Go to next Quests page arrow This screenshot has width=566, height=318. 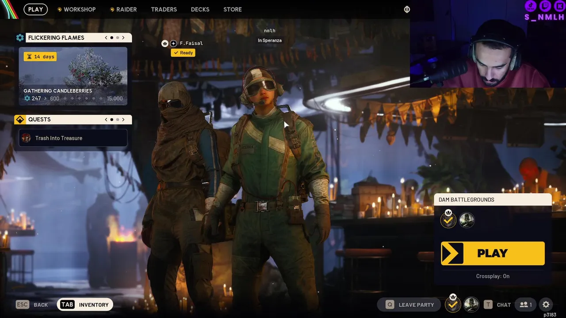click(123, 120)
